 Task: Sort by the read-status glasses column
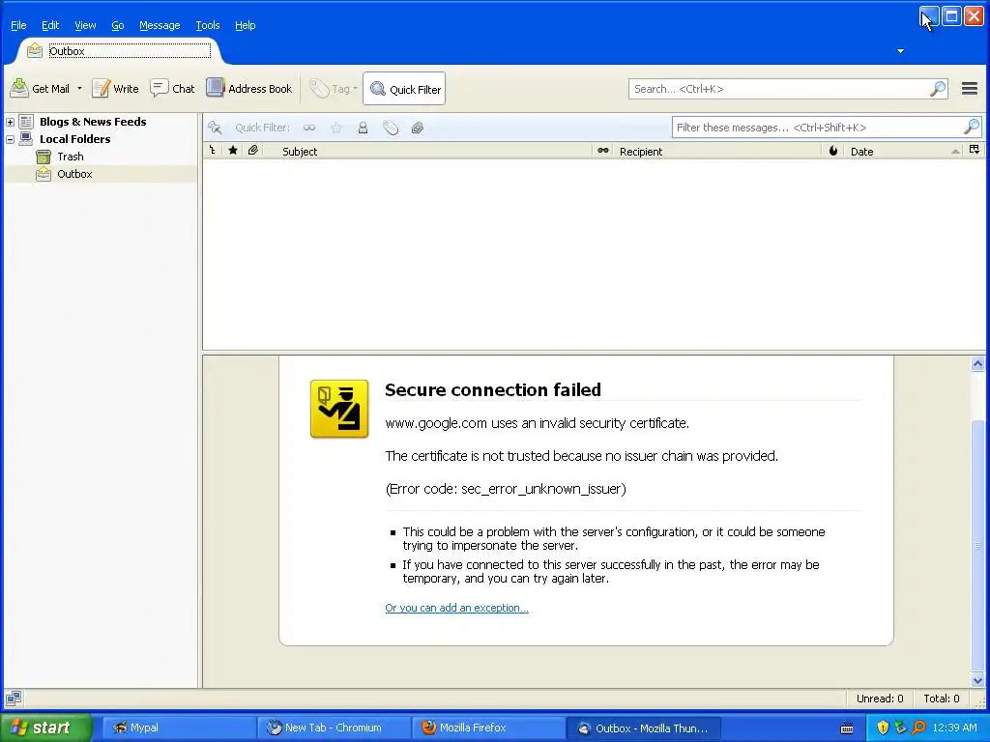pos(603,151)
